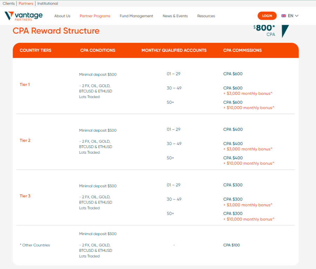The image size is (316, 269).
Task: Click the Tier 3 lots traded condition
Action: pos(96,202)
